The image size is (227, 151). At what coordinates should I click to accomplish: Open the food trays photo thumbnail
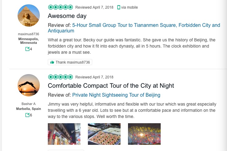point(104,134)
